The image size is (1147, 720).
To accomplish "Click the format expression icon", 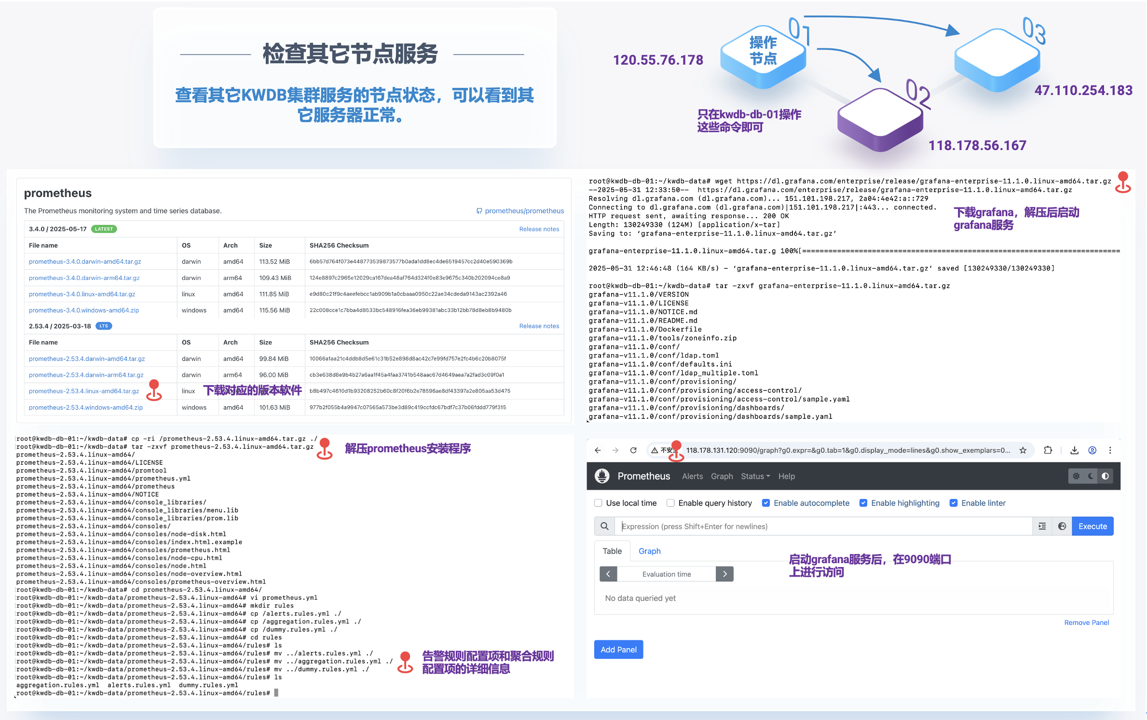I will tap(1042, 526).
